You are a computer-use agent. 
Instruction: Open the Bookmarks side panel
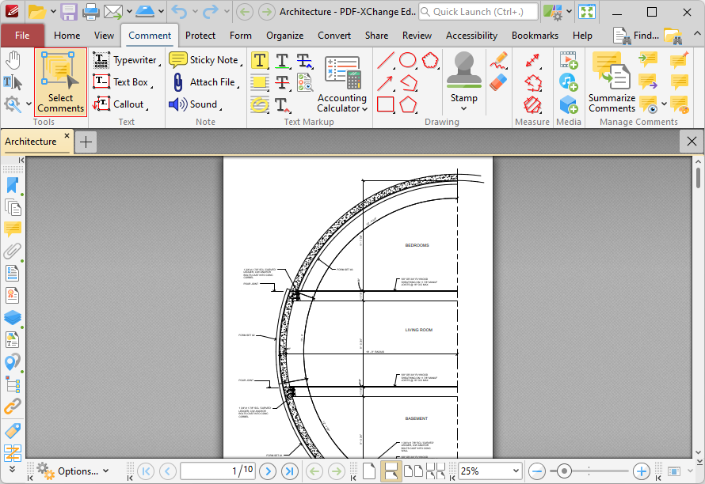13,186
